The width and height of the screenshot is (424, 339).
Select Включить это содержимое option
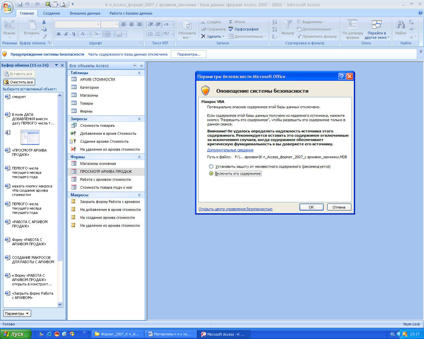pyautogui.click(x=211, y=173)
